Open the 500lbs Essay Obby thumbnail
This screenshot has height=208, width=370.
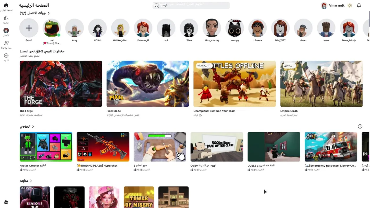click(217, 147)
